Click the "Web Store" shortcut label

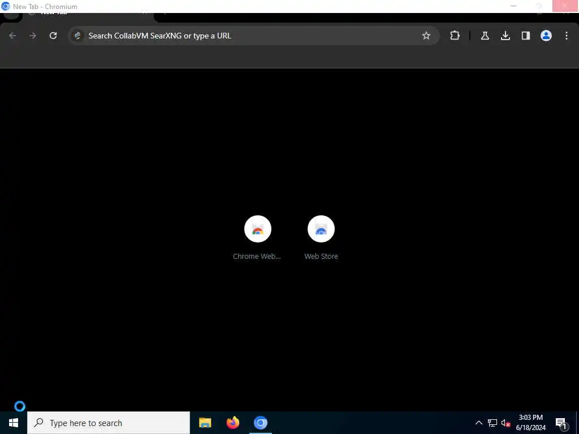321,256
